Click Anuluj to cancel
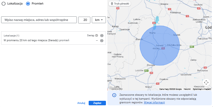Screen dimensions: 213x107 81,103
